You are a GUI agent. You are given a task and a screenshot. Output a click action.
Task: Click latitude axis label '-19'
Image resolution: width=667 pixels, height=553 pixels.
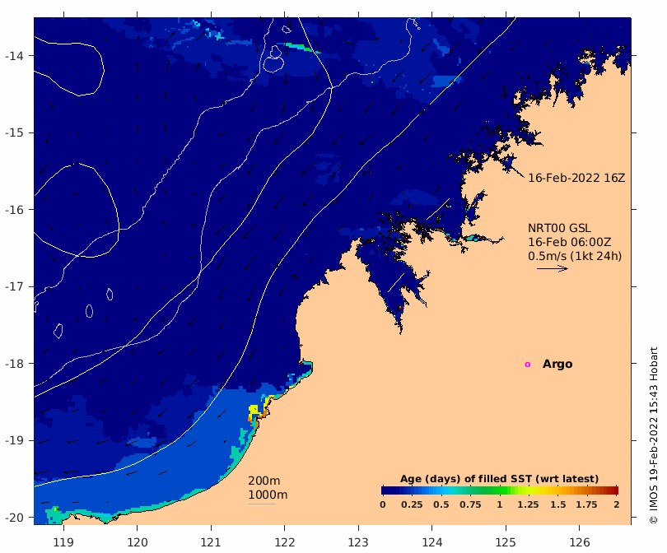pos(14,440)
